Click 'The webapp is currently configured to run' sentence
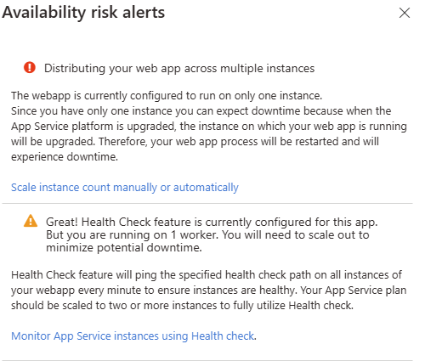 pos(167,96)
